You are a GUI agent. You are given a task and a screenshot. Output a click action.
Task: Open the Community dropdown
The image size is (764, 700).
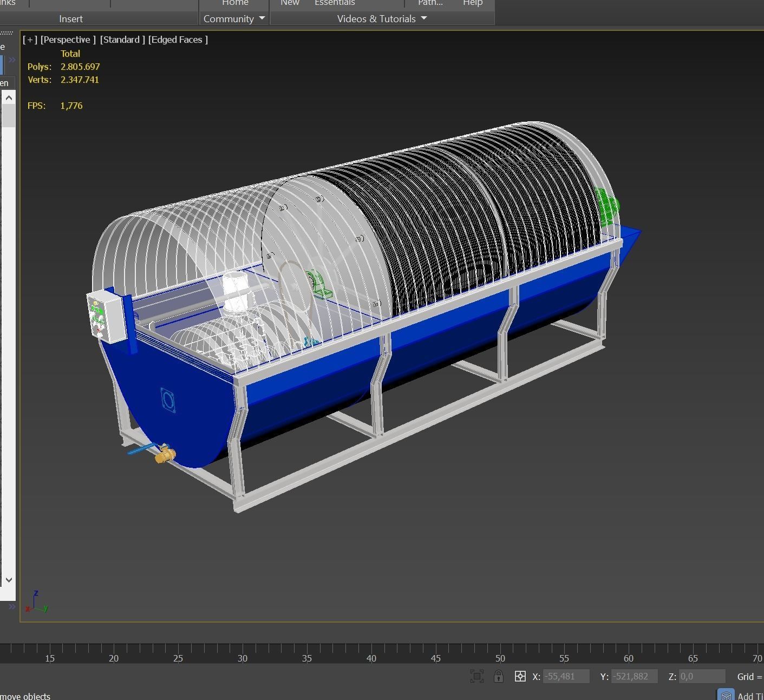pos(234,18)
